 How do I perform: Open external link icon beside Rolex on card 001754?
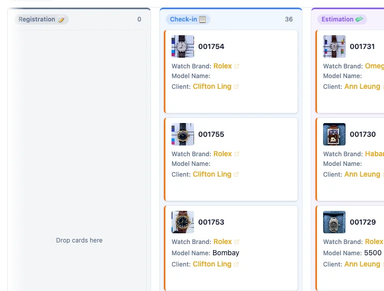[237, 66]
